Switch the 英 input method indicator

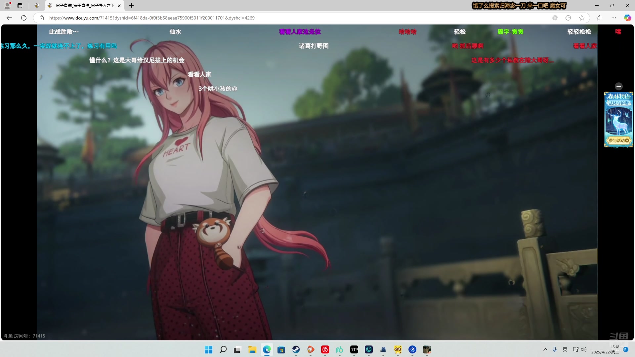point(565,349)
